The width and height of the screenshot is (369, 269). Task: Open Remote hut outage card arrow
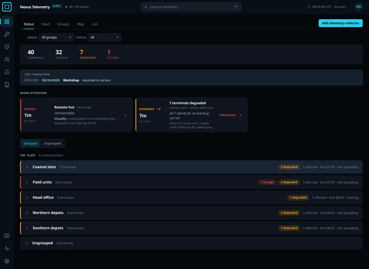pos(125,115)
